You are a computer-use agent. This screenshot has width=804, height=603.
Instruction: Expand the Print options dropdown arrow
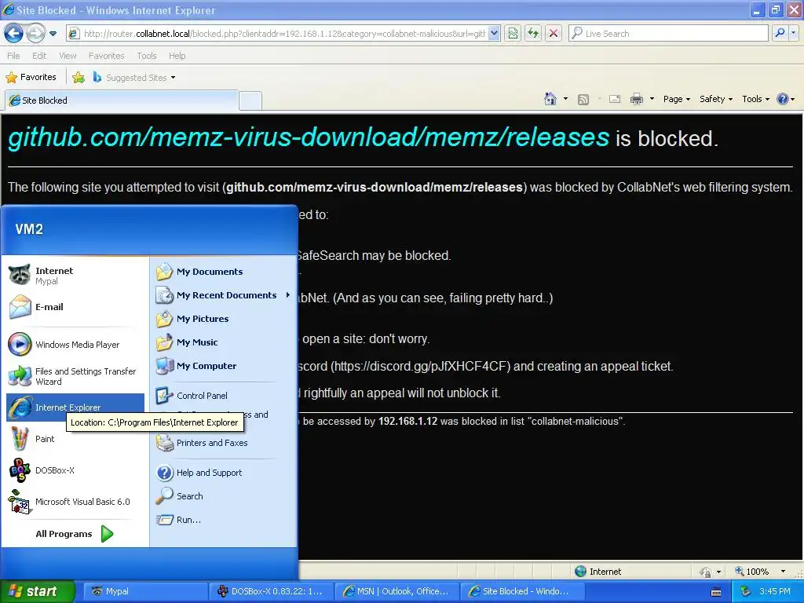(652, 99)
